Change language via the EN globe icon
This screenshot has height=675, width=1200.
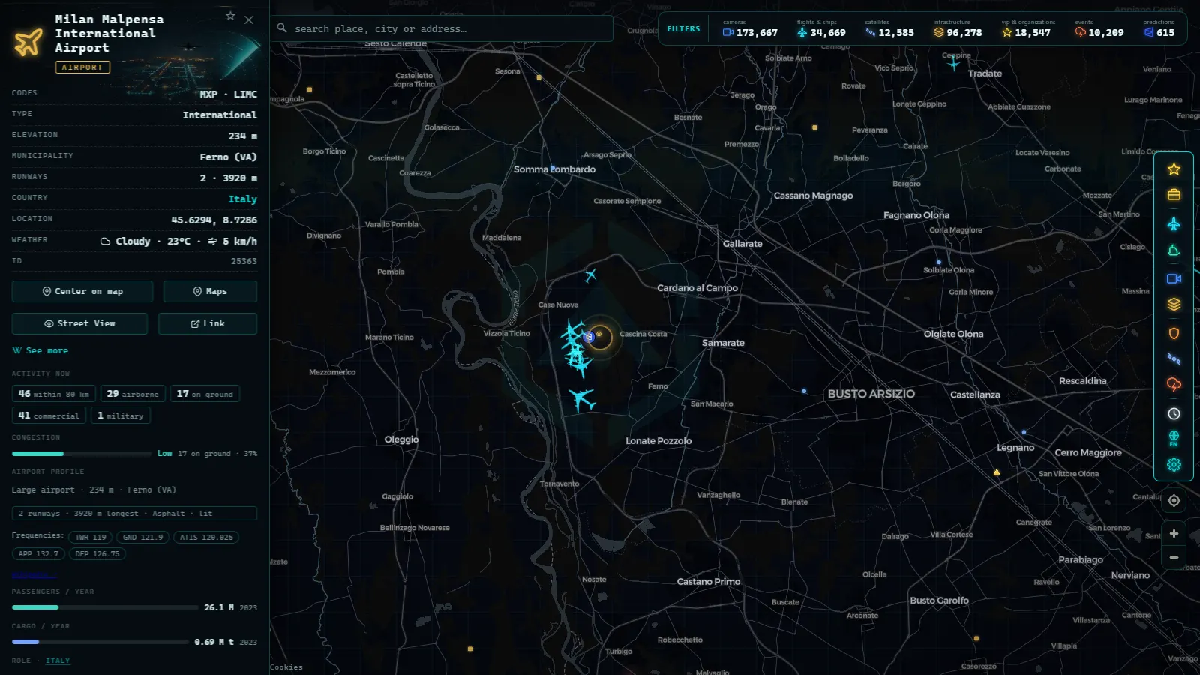pyautogui.click(x=1174, y=439)
